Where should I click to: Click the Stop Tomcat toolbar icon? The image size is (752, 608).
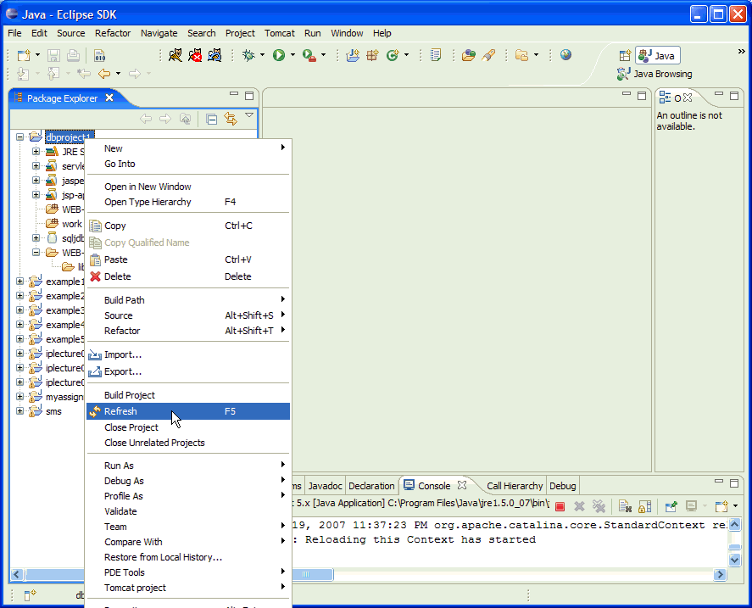click(x=195, y=55)
